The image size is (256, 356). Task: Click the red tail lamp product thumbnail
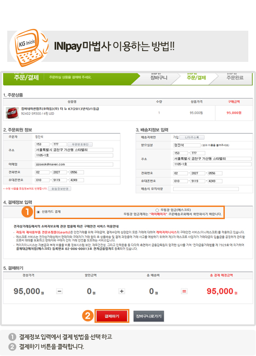(12, 113)
